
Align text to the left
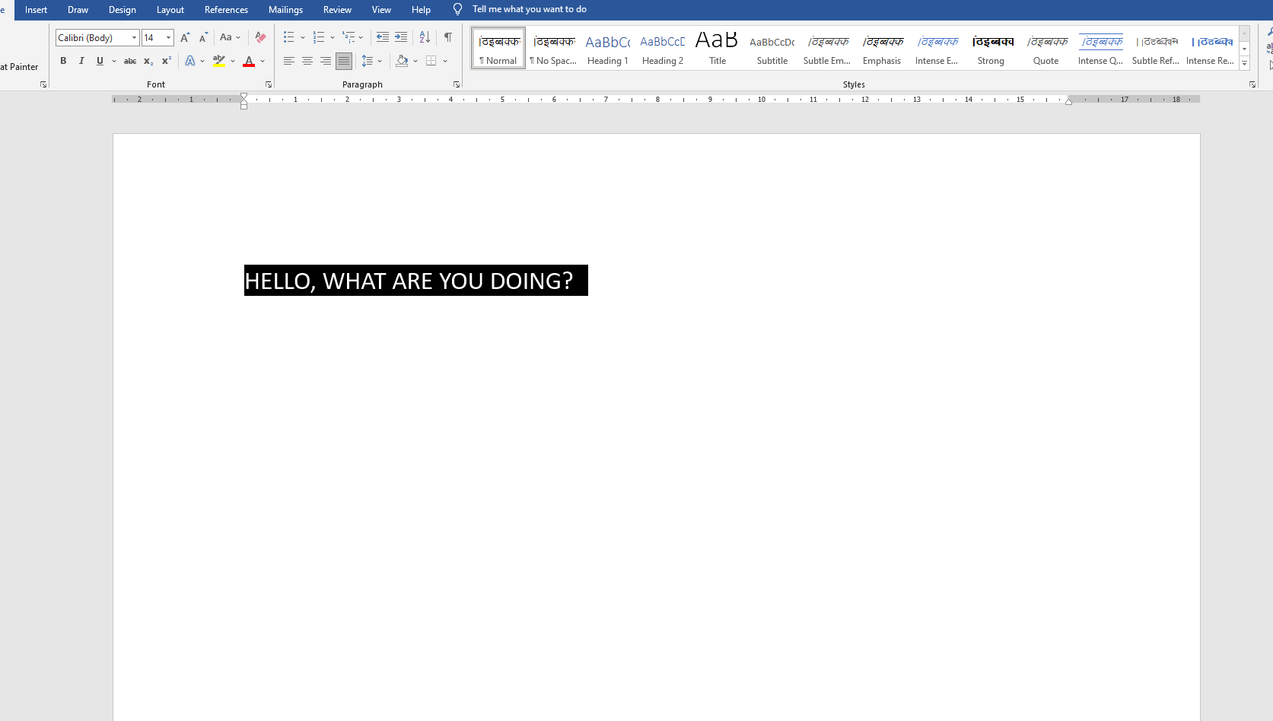tap(289, 61)
